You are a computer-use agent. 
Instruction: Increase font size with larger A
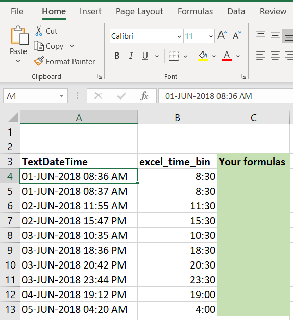(222, 35)
